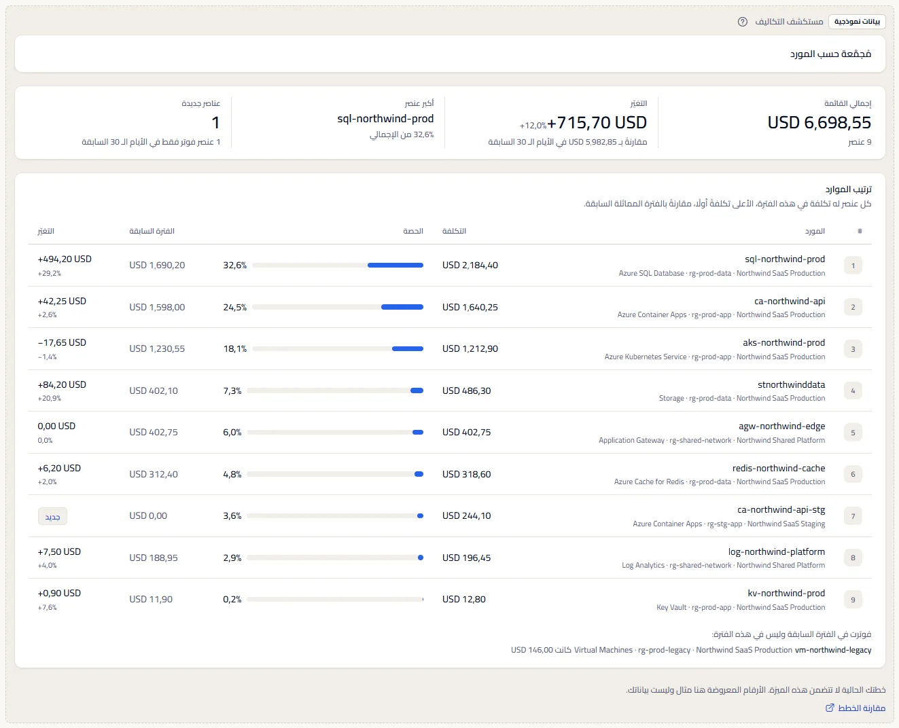Viewport: 899px width, 728px height.
Task: Open the external link icon beside مقارنة الخطط
Action: (830, 708)
